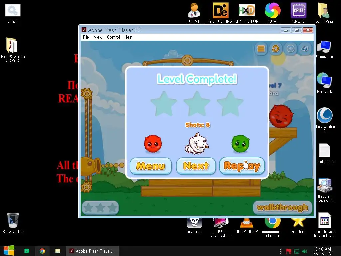Screen dimensions: 341x256
Task: Click the restart level circular arrow icon
Action: (275, 49)
